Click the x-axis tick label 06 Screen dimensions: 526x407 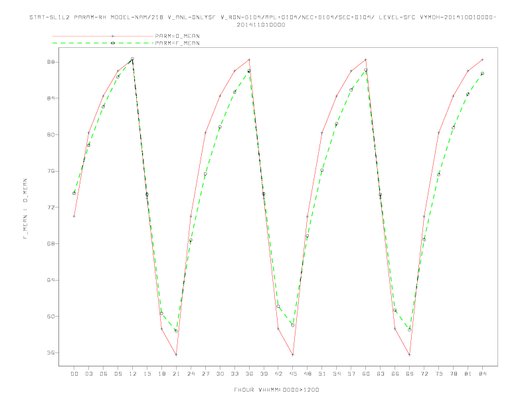(x=104, y=374)
